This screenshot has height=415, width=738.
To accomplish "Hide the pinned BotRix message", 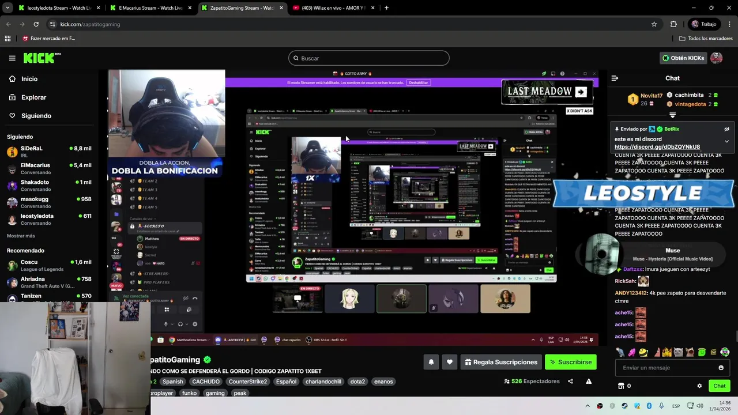I will [726, 129].
